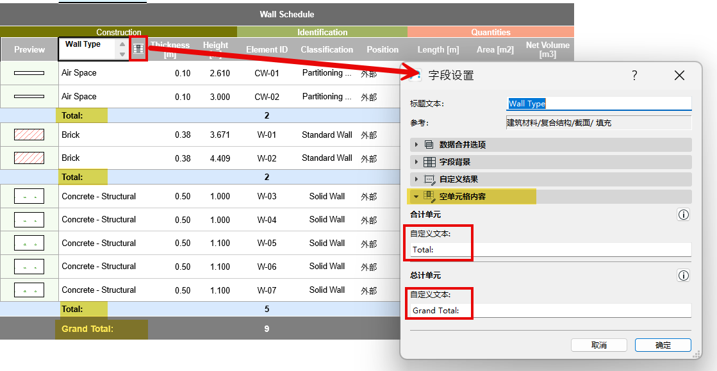The image size is (717, 371).
Task: Click the Preview column header
Action: tap(29, 49)
